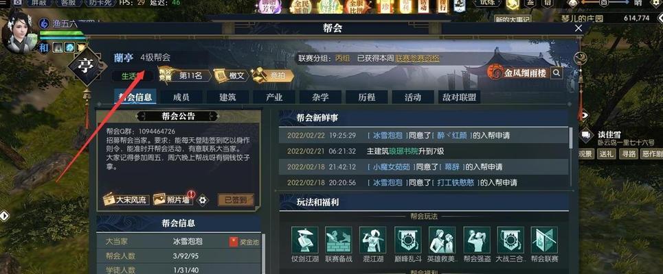Click the 奖金池 prize pool button
Image resolution: width=663 pixels, height=274 pixels.
coord(245,242)
